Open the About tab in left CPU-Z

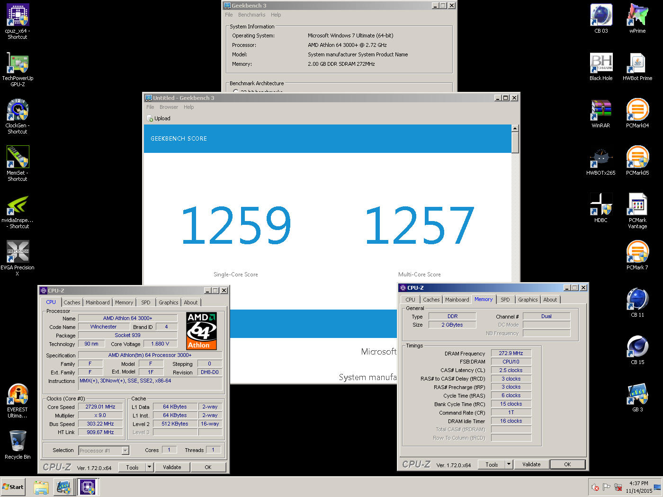191,302
